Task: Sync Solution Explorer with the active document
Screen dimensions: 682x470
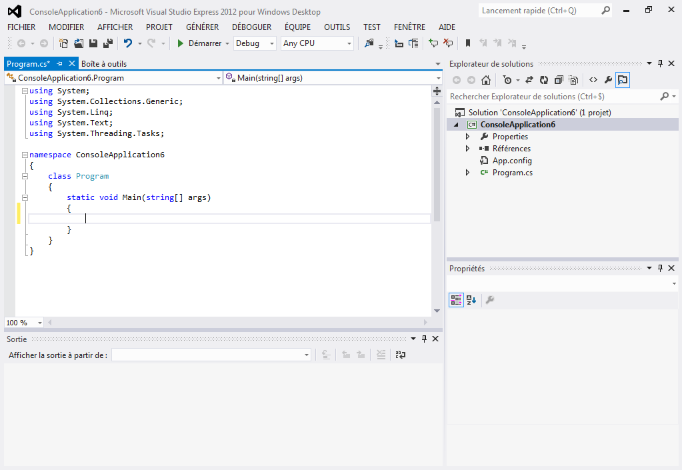Action: (x=529, y=80)
